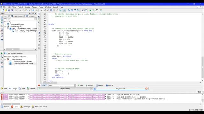Select Simulate Behavioral Model process
The height and width of the screenshot is (114, 204).
[24, 64]
